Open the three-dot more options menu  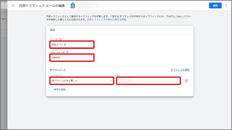(x=226, y=5)
